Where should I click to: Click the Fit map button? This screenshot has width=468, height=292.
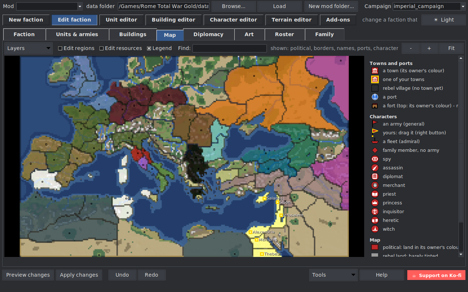point(451,48)
